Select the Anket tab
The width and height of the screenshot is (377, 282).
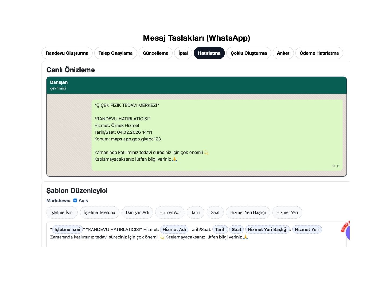283,53
